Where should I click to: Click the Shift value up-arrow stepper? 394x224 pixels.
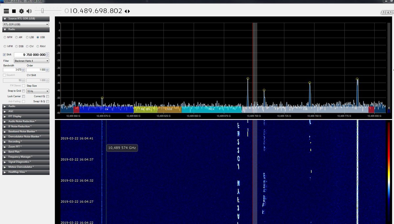[x=47, y=53]
